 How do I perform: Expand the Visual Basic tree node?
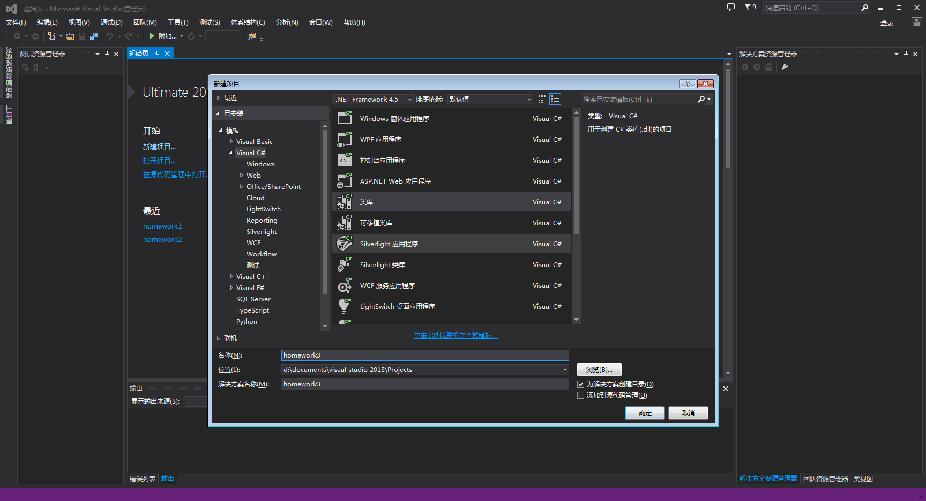[231, 142]
